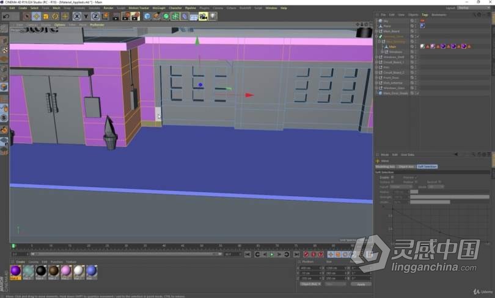Open the Tags menu in Object Manager

click(x=425, y=15)
